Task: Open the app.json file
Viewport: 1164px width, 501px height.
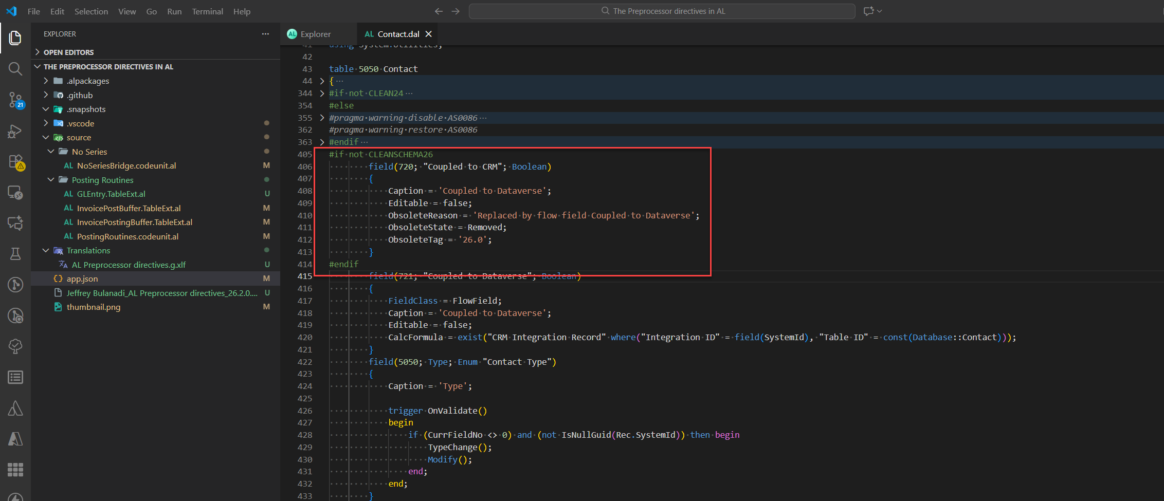Action: tap(82, 279)
